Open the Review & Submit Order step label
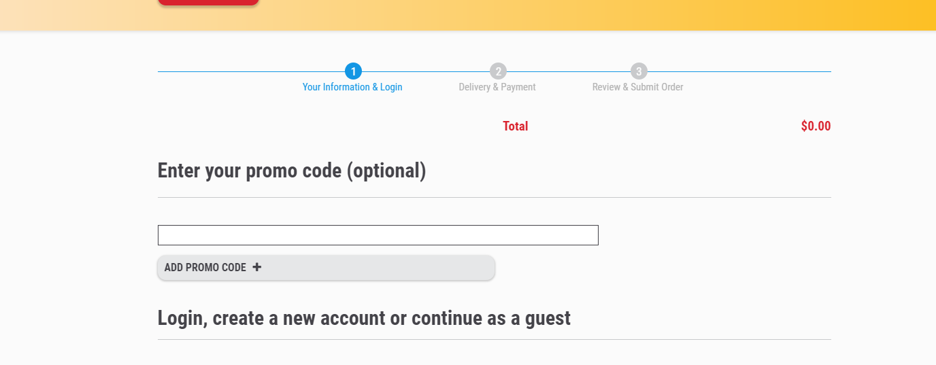 (x=637, y=87)
